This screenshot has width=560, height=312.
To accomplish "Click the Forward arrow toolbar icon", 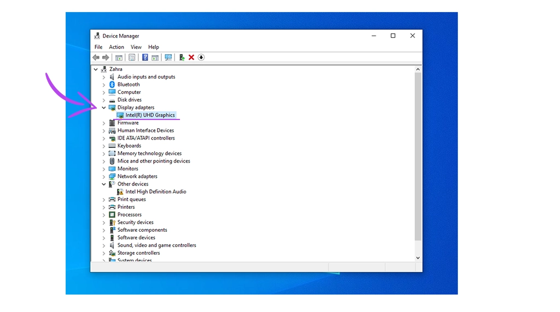I will point(106,57).
